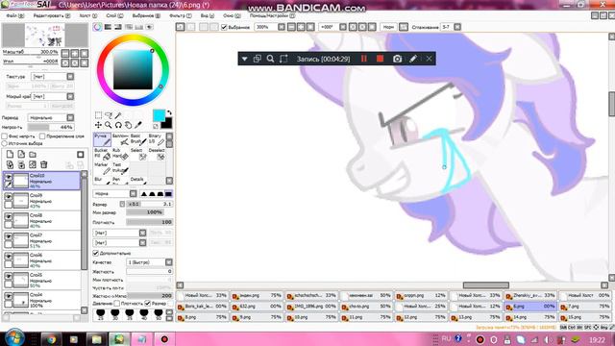
Task: Select the magic wand tool
Action: (118, 115)
